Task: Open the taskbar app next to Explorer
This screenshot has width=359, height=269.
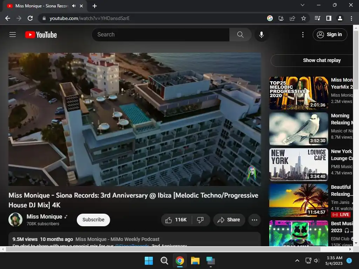Action: tap(211, 261)
